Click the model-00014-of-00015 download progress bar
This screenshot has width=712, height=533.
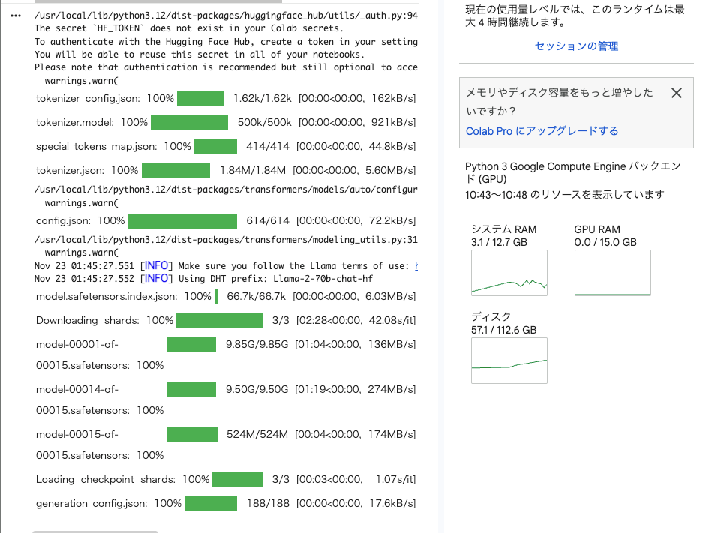pyautogui.click(x=191, y=390)
